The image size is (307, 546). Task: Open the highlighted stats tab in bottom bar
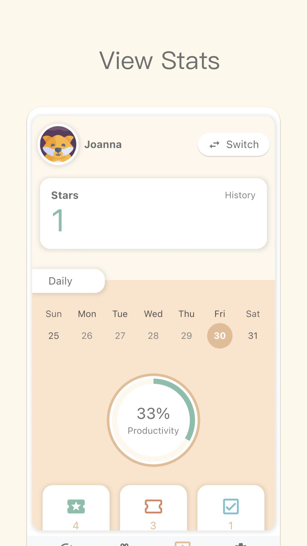pos(183,544)
